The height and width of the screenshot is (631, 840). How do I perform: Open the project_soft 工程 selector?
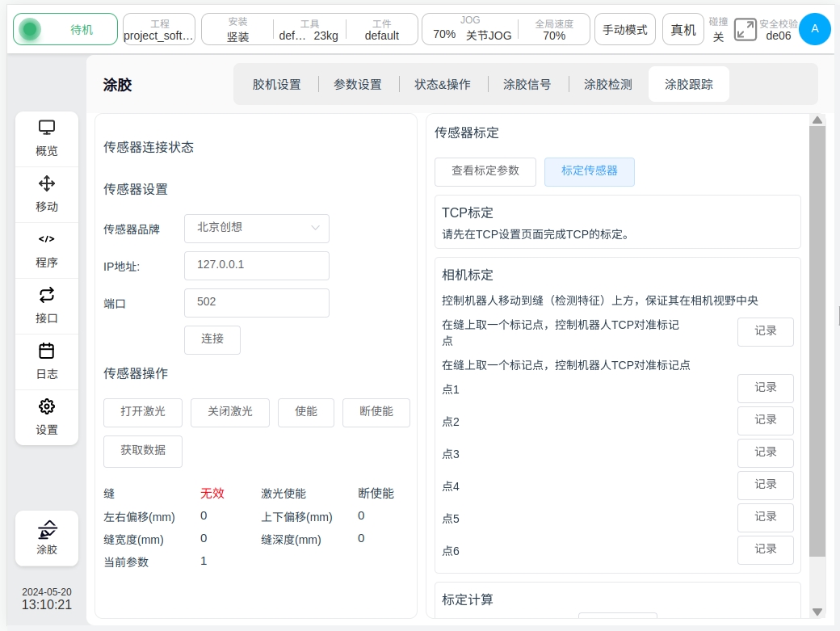tap(159, 29)
